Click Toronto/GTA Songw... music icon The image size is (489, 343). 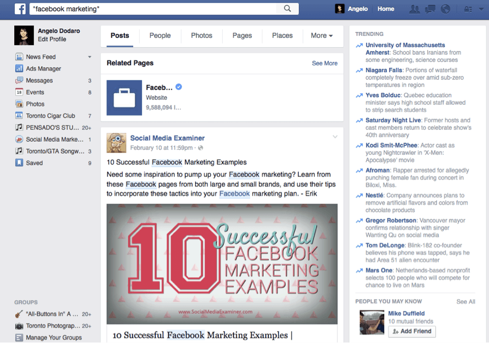point(20,151)
